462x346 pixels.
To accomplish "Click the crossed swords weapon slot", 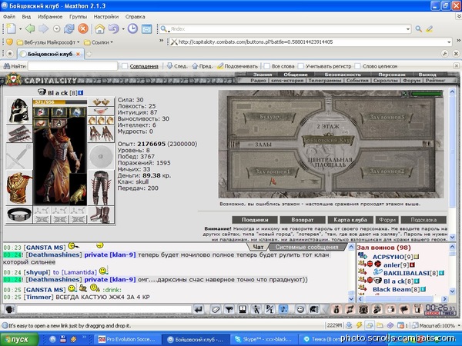I will (19, 157).
